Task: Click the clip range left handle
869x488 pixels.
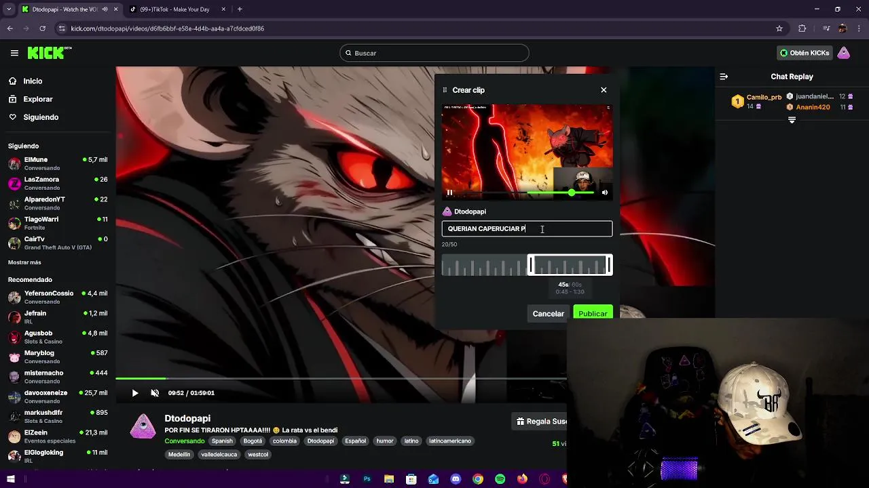Action: click(x=532, y=265)
